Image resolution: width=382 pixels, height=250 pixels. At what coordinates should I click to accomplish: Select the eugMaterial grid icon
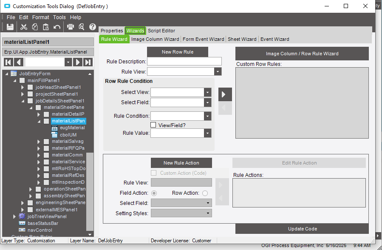click(54, 128)
